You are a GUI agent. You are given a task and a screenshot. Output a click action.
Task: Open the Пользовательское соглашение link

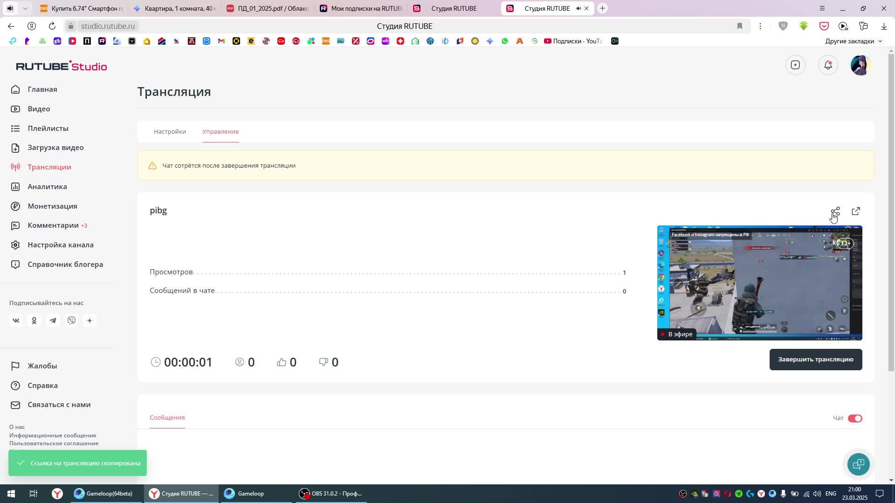pyautogui.click(x=54, y=443)
